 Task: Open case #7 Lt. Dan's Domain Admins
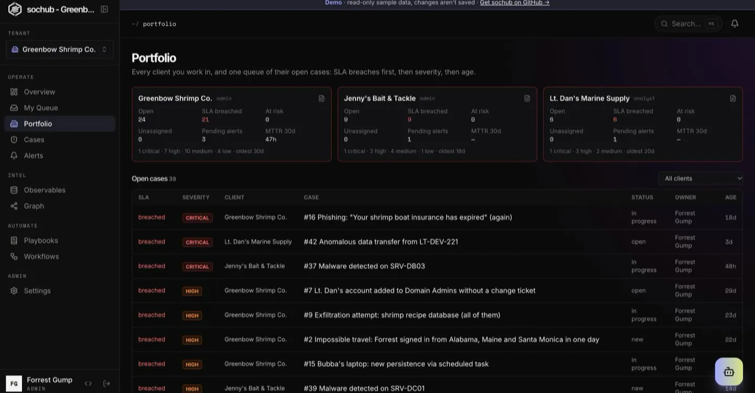(420, 291)
